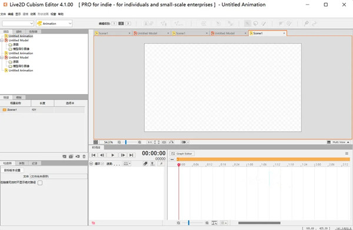Adjust the timeline zoom slider handle
353x230 pixels.
click(x=189, y=222)
